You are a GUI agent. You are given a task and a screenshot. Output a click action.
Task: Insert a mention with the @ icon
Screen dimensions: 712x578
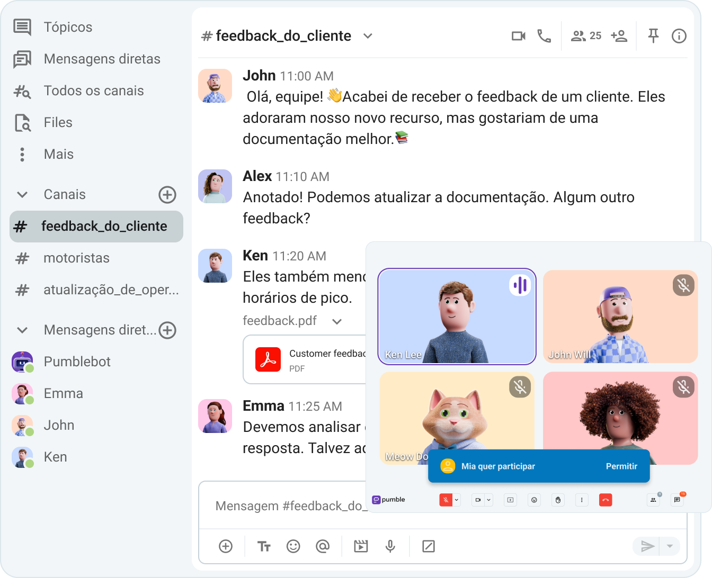[323, 546]
